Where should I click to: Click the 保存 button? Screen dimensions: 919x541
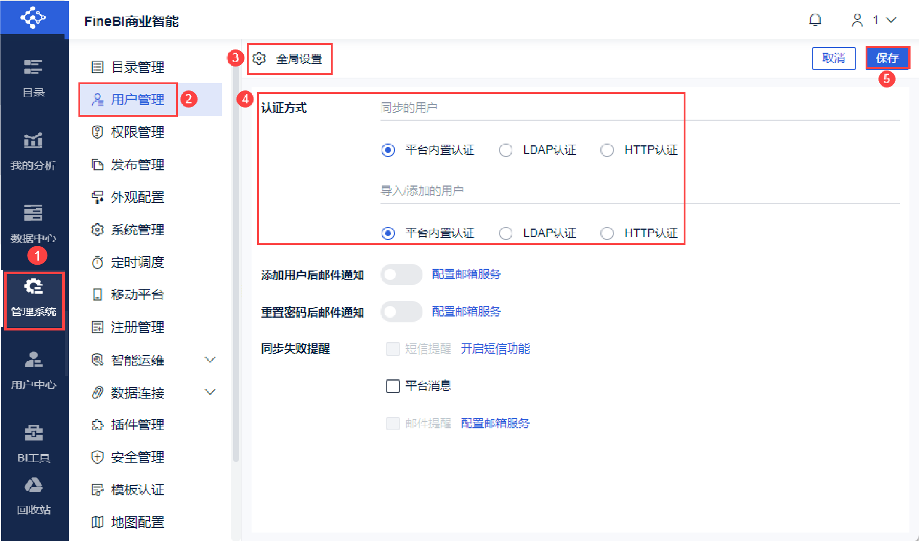pos(887,58)
